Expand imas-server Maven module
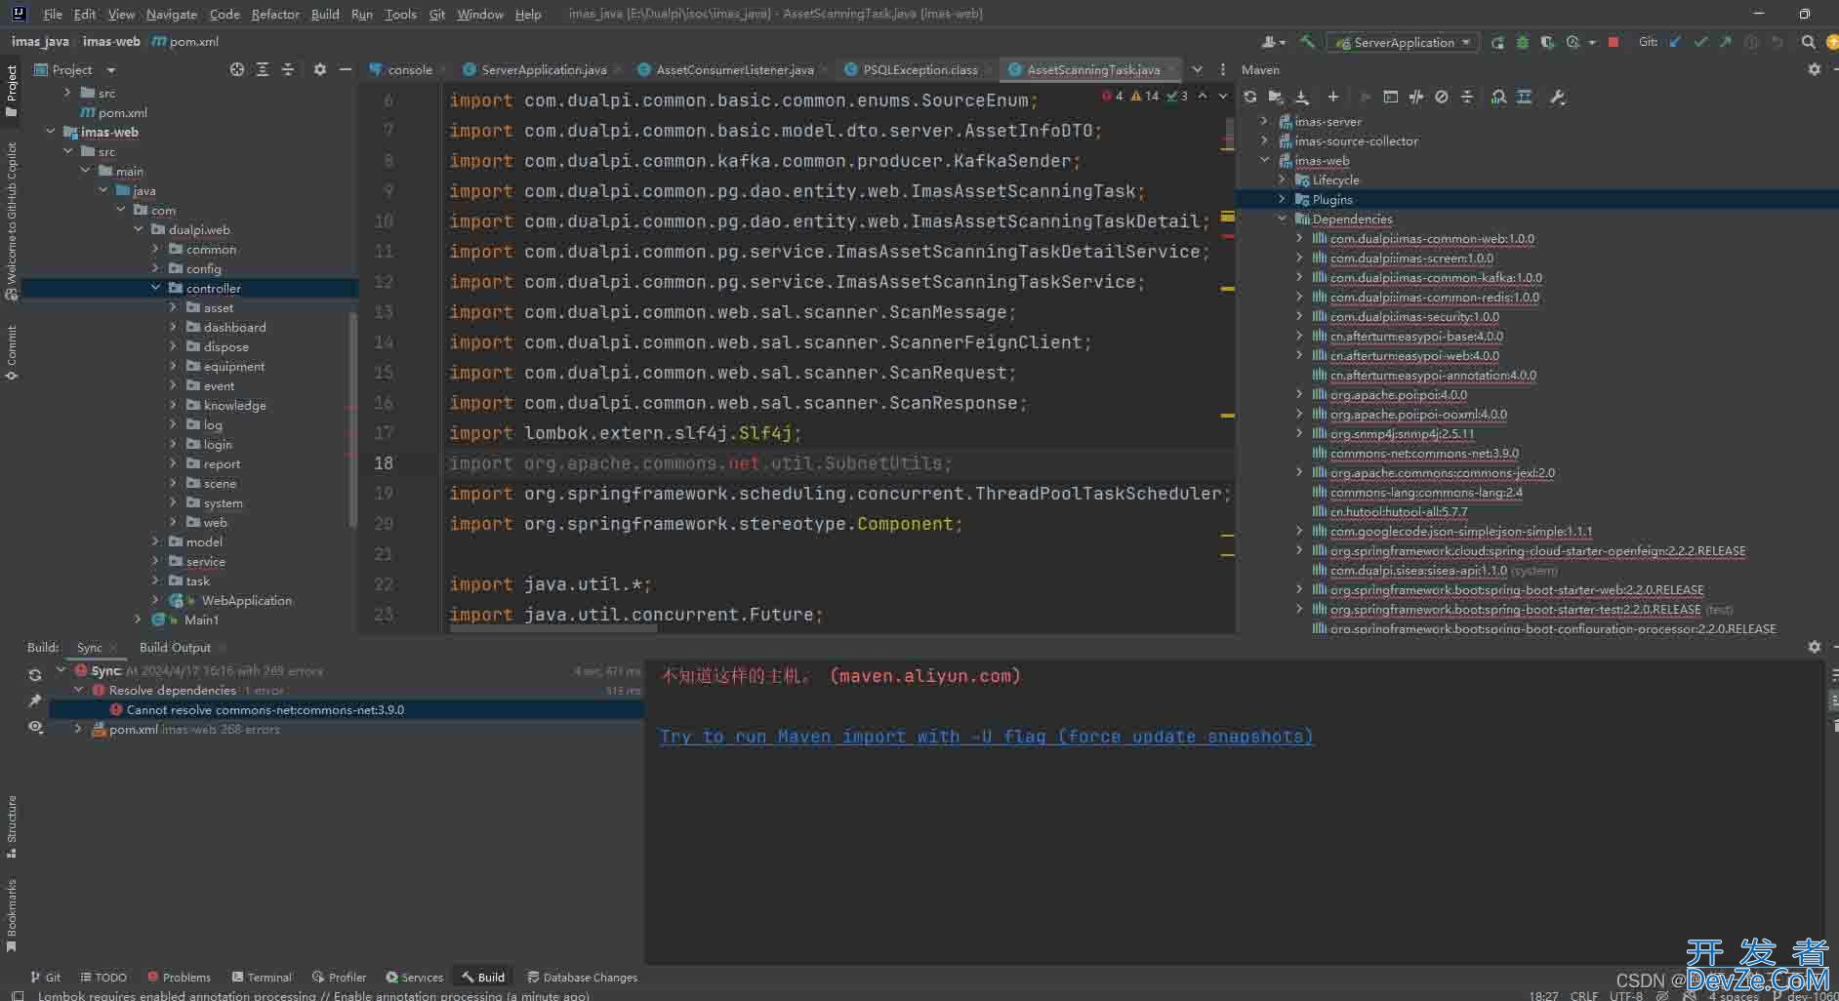This screenshot has width=1839, height=1001. coord(1265,121)
